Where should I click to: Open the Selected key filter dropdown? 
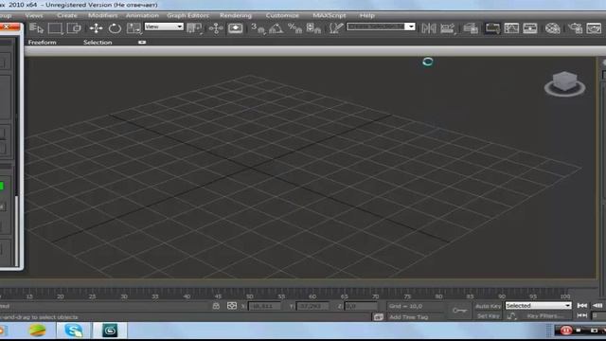click(538, 306)
